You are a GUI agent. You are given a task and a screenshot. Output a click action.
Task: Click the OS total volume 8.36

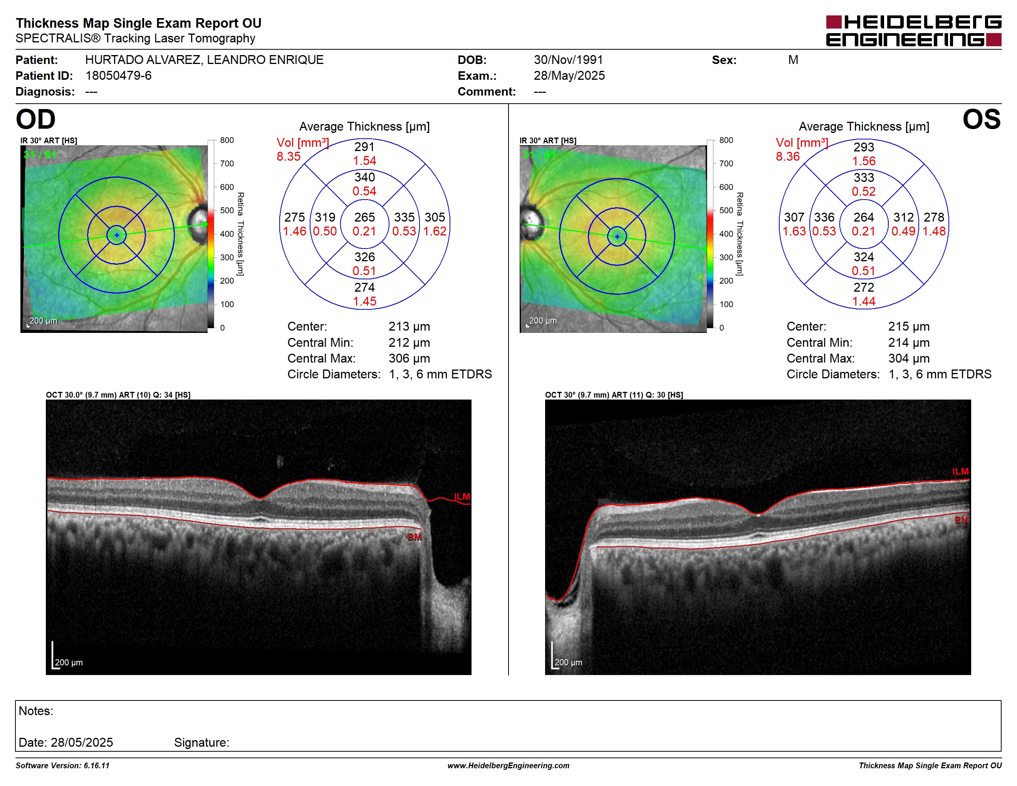pyautogui.click(x=788, y=156)
